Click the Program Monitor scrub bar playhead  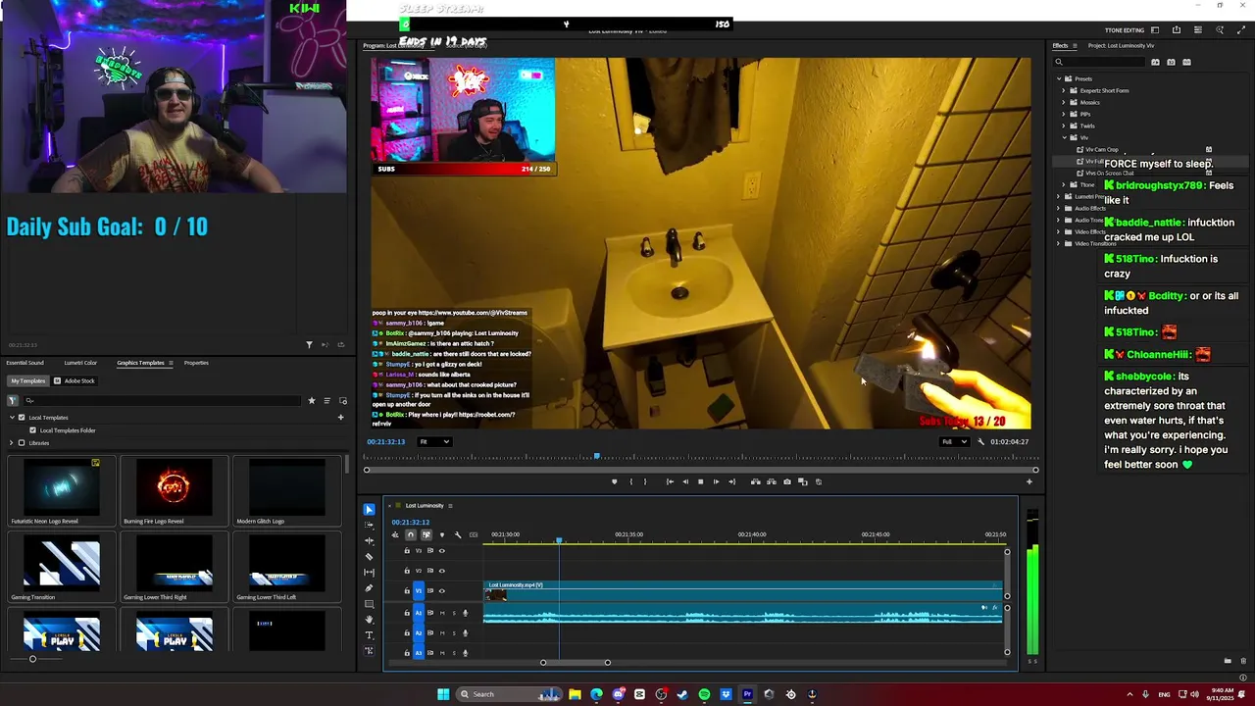tap(596, 456)
